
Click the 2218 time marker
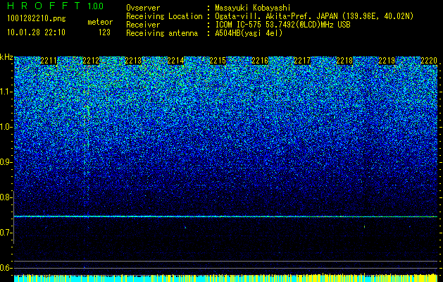pyautogui.click(x=344, y=61)
